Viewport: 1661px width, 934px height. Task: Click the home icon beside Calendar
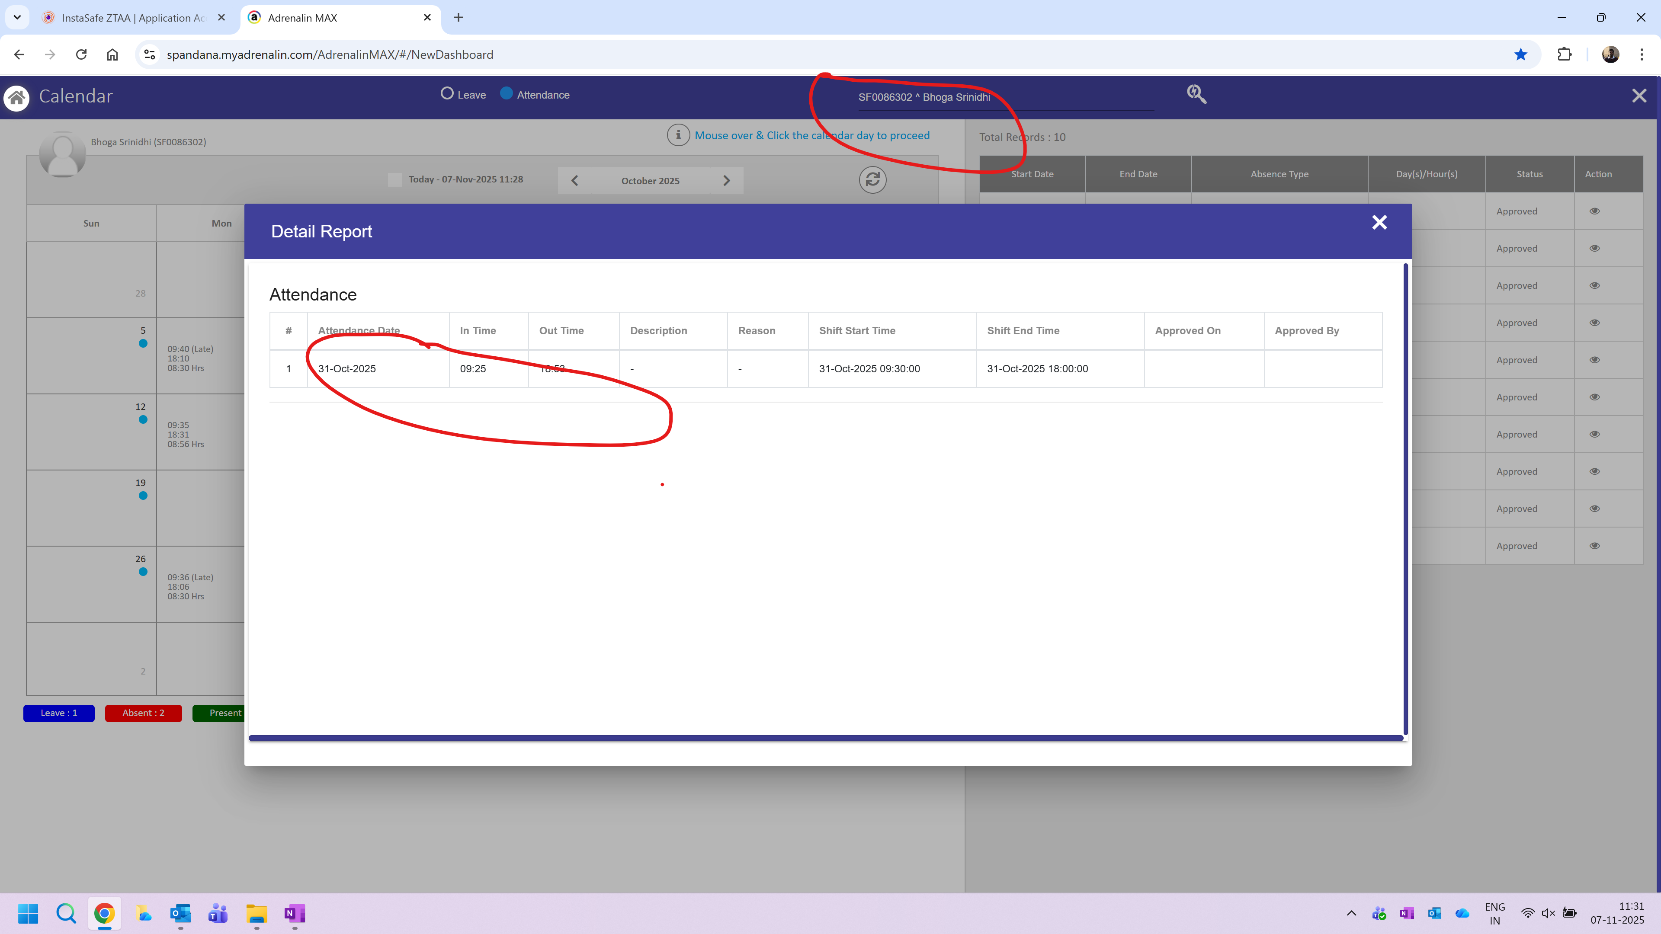17,97
